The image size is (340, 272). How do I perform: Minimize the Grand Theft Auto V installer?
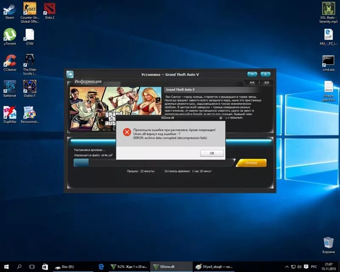[x=252, y=74]
